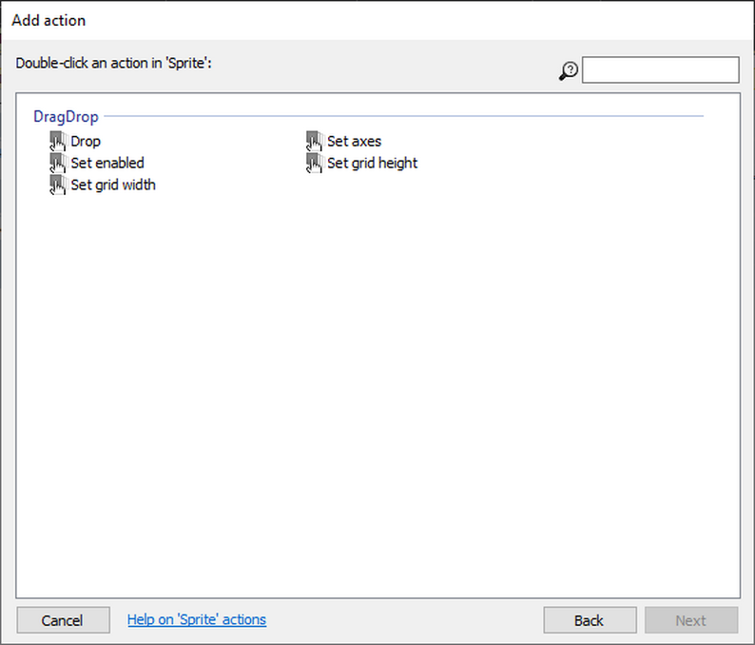Screen dimensions: 755x645
Task: Select the Set enabled action label
Action: pos(107,163)
